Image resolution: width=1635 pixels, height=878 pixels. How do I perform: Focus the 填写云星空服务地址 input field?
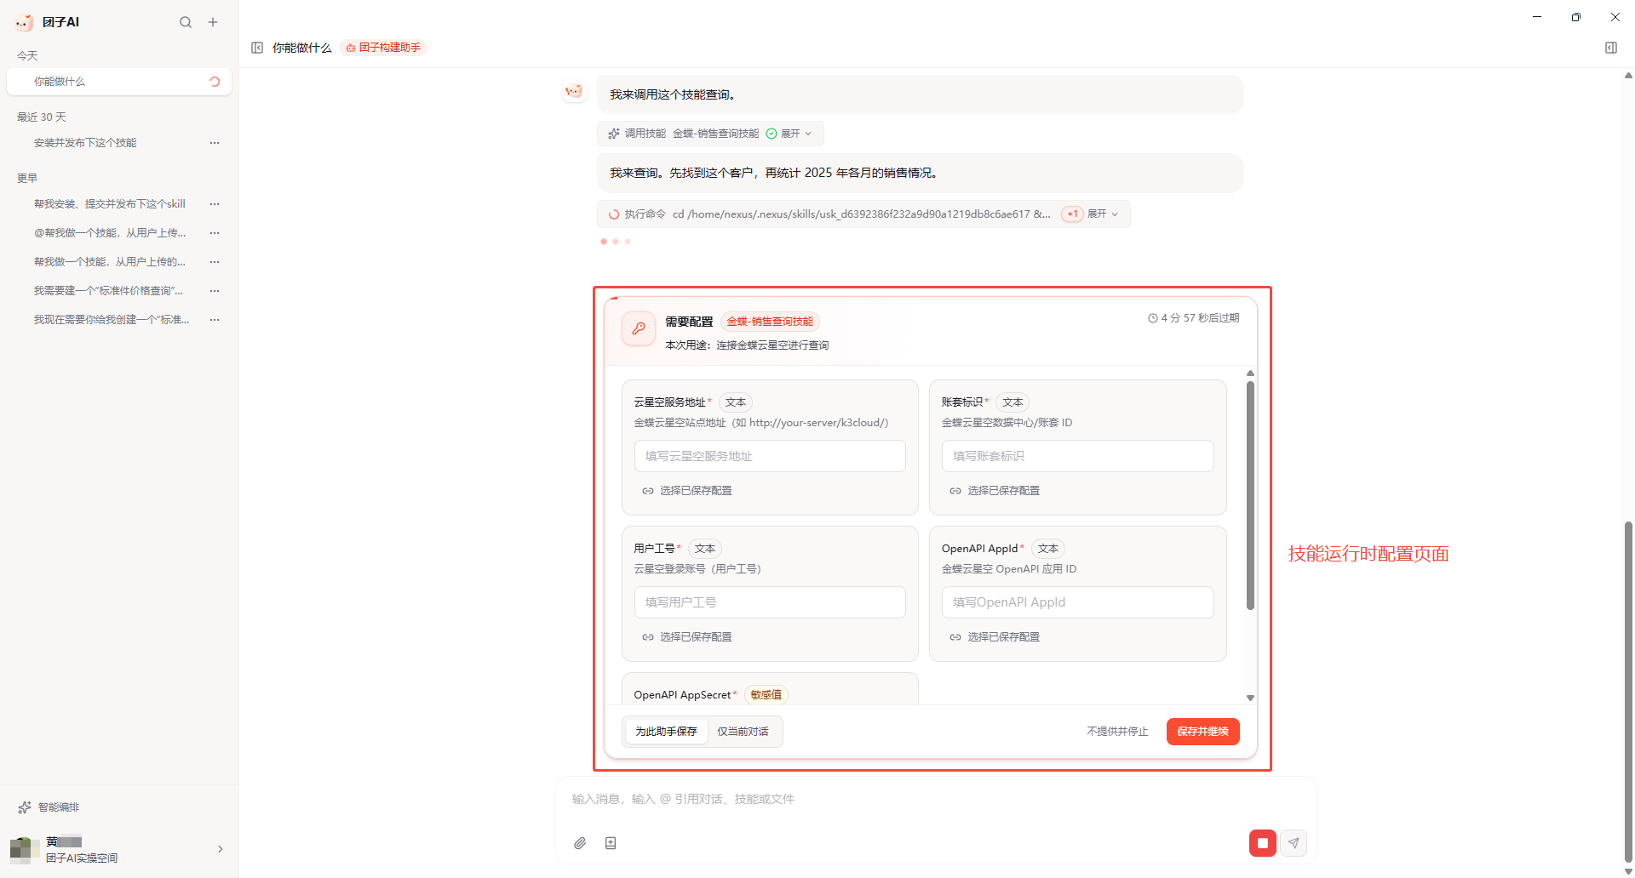coord(770,456)
